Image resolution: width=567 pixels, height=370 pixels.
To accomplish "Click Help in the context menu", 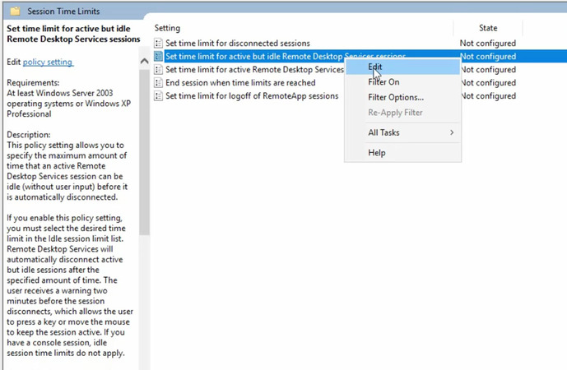I will coord(377,153).
